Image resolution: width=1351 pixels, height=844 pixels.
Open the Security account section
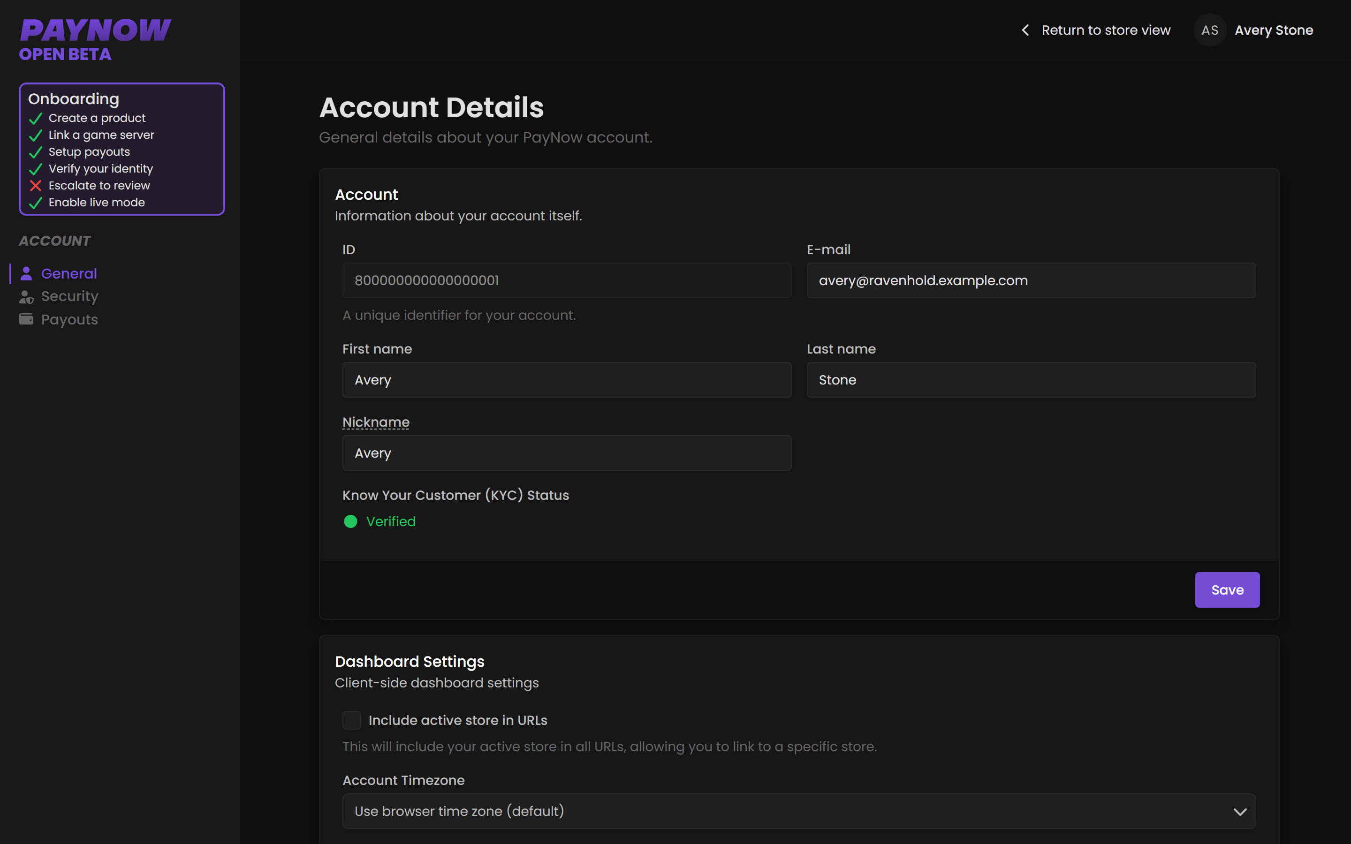pos(70,296)
